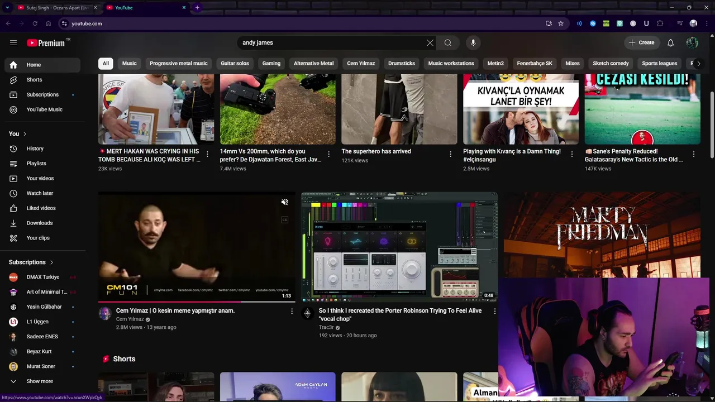Go to Home in the sidebar
The image size is (715, 402).
pyautogui.click(x=42, y=65)
